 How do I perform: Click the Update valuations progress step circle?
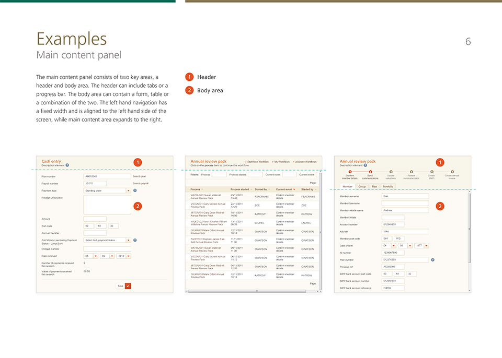pos(391,171)
